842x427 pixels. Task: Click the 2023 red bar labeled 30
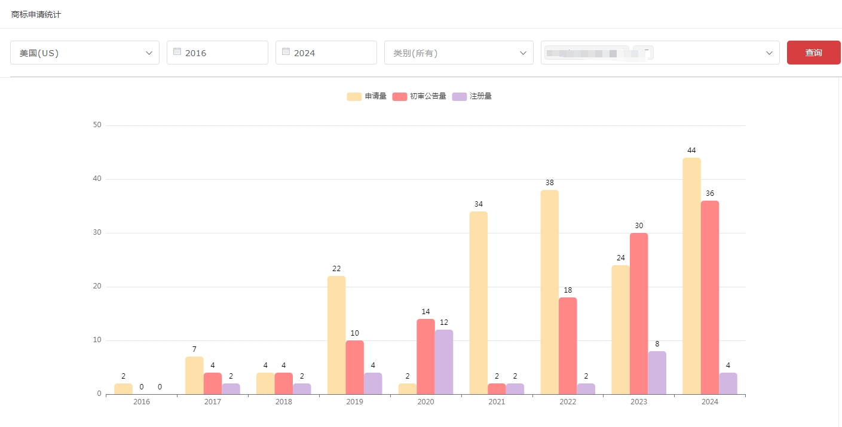tap(638, 313)
